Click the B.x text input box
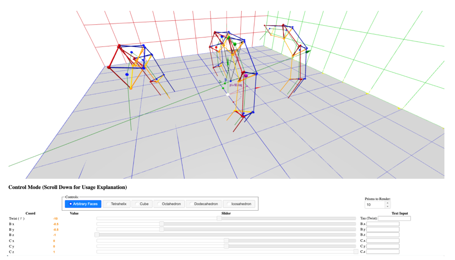The height and width of the screenshot is (260, 455). [x=383, y=224]
